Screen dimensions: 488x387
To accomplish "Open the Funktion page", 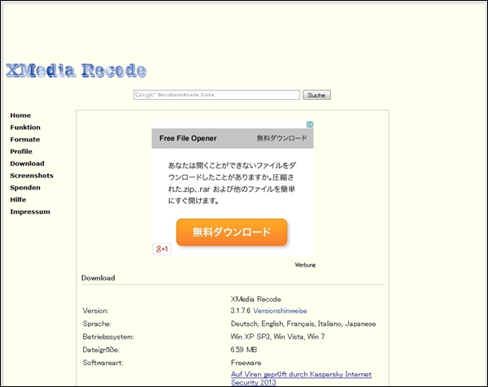I will pyautogui.click(x=25, y=127).
